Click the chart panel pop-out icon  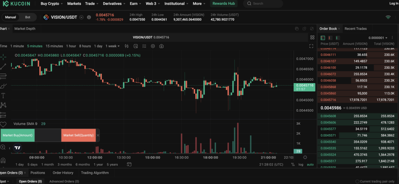click(304, 29)
